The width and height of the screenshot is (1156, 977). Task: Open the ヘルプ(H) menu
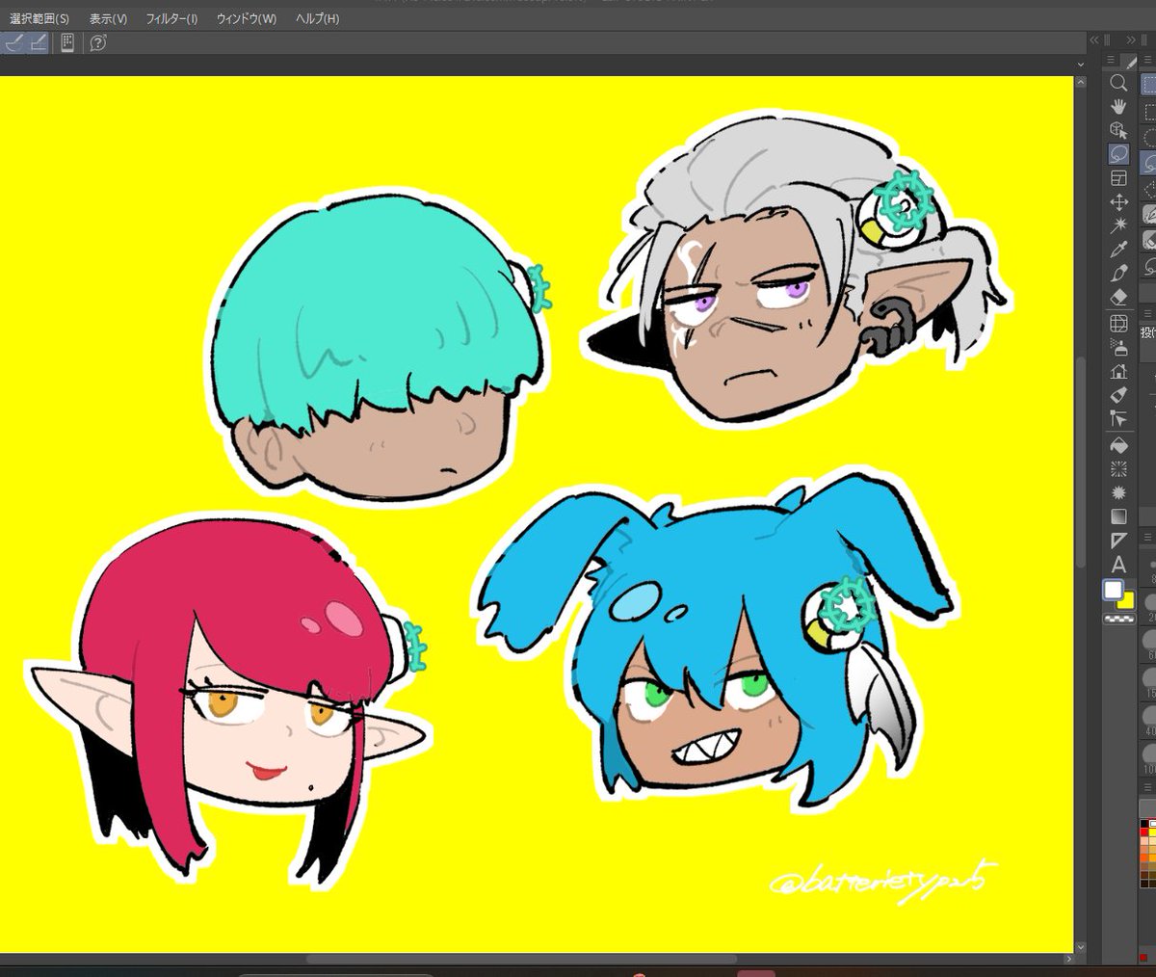point(317,19)
